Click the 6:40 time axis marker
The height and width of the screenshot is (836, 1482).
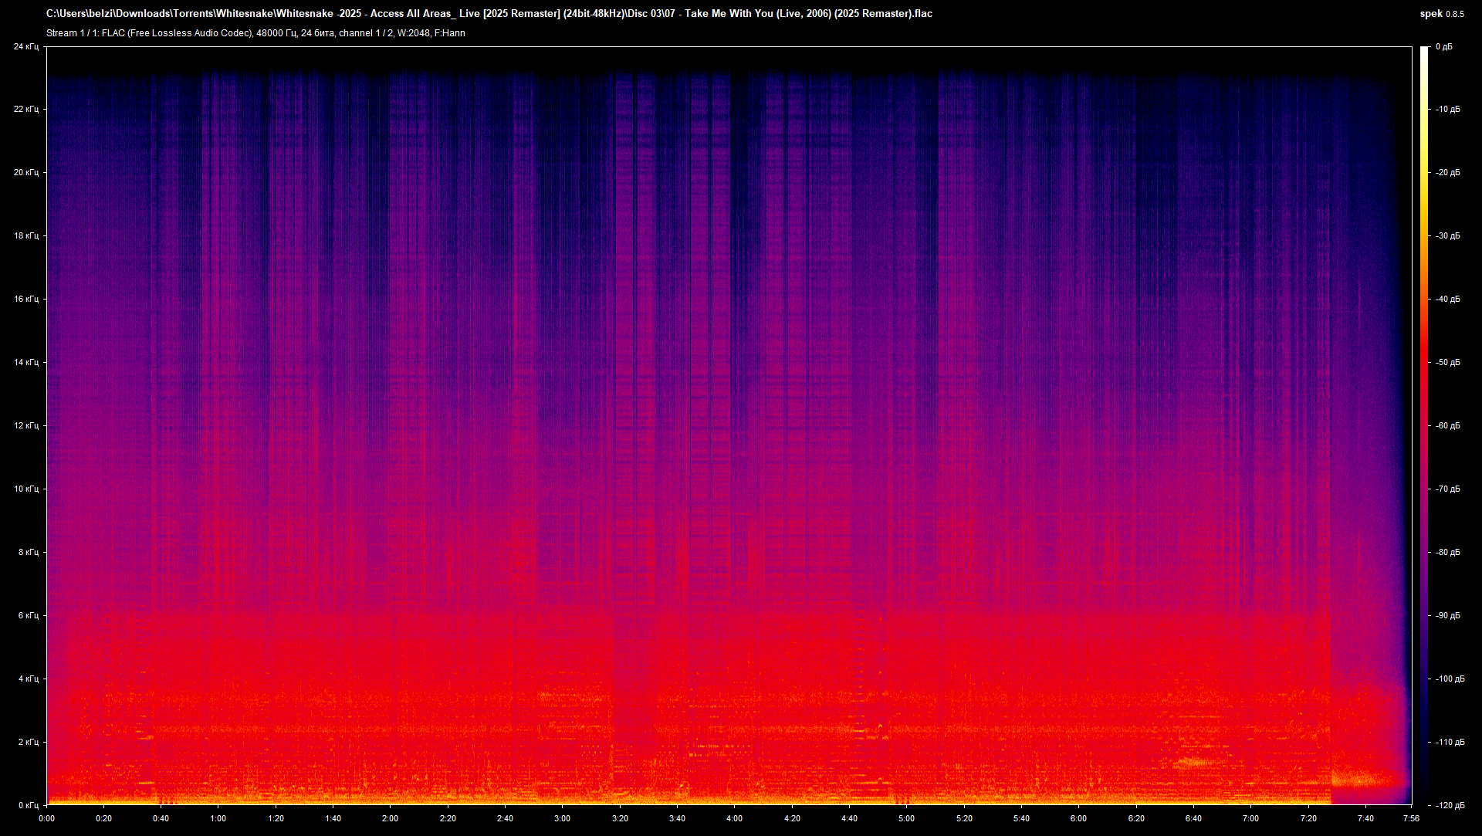[x=1193, y=818]
